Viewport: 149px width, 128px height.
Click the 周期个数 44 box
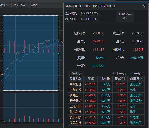125,16
